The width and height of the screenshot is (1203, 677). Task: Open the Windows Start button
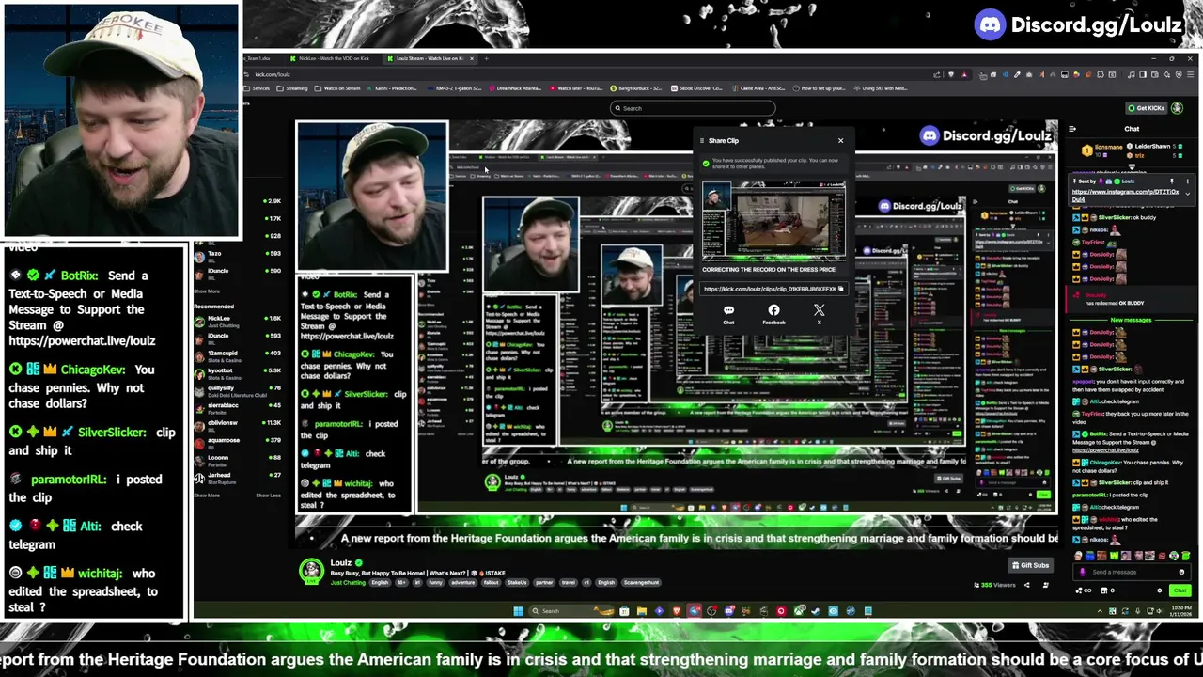tap(518, 611)
